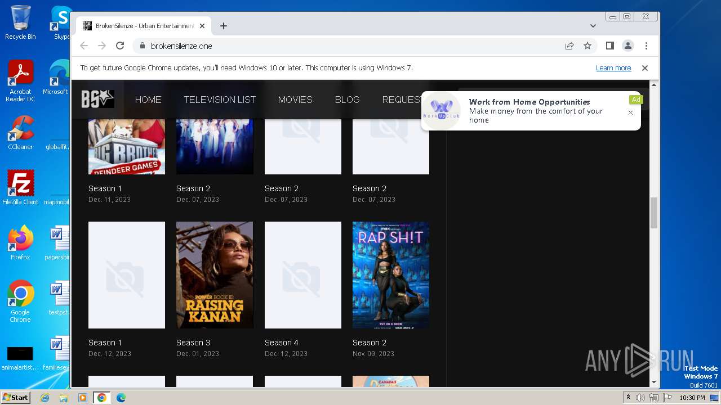This screenshot has height=405, width=721.
Task: View site lock information icon
Action: 142,46
